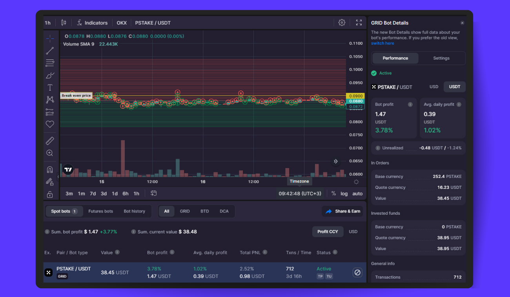Collapse the drawing toolbar arrow
This screenshot has width=510, height=297.
pyautogui.click(x=58, y=177)
